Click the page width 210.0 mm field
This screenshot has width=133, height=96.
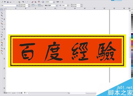24,5
